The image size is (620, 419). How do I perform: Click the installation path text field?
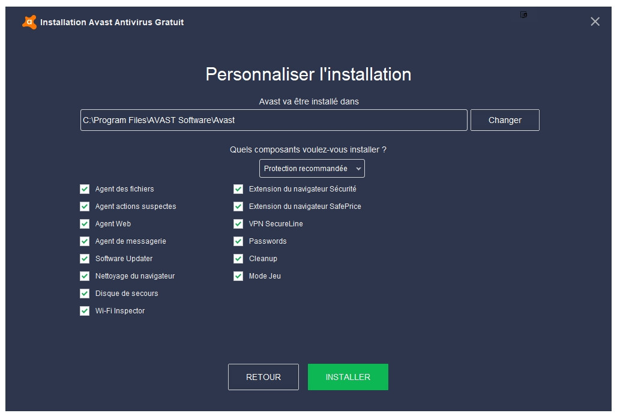pyautogui.click(x=274, y=120)
